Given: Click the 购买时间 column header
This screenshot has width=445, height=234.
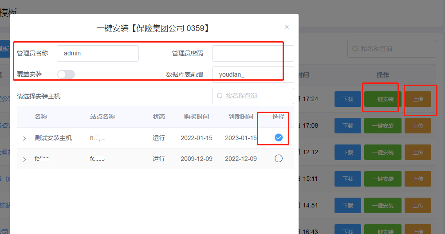Looking at the screenshot, I should click(x=197, y=117).
